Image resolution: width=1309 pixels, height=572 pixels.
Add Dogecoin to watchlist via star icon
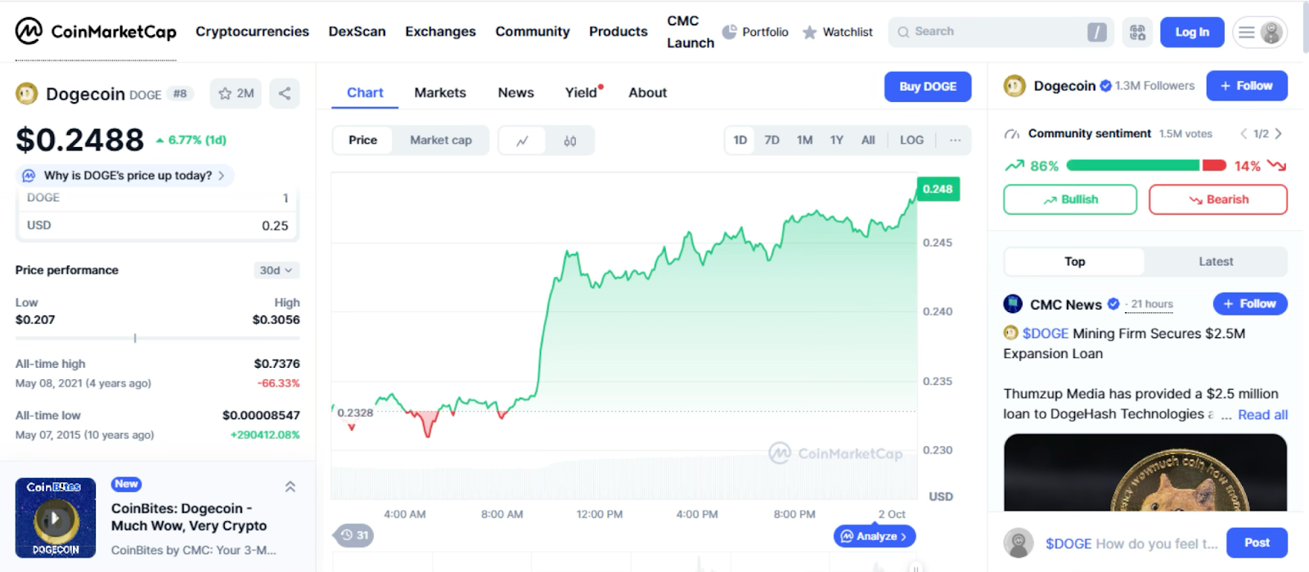[x=225, y=94]
